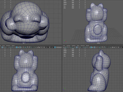
Task: Toggle Grid display in front view toolbar
Action: tap(2, 47)
